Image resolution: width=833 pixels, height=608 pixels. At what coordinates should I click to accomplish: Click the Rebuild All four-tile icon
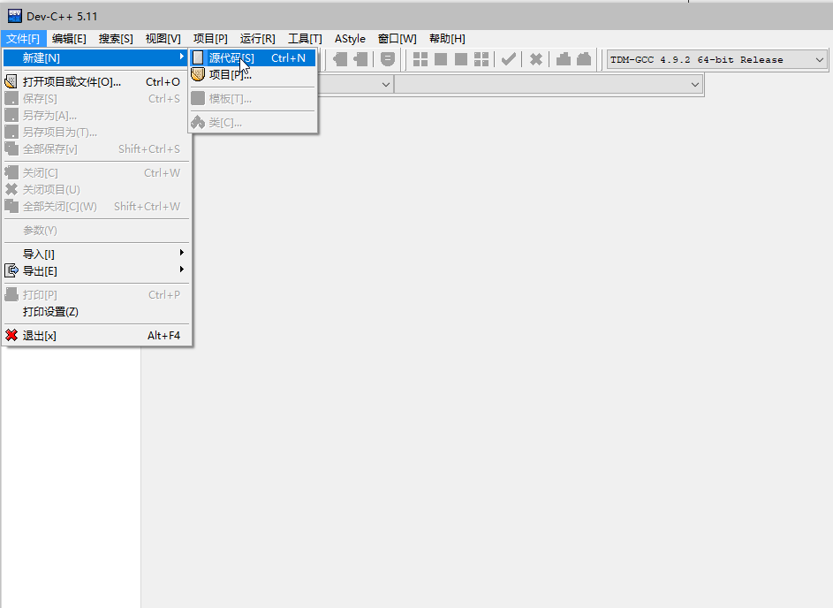(x=481, y=59)
